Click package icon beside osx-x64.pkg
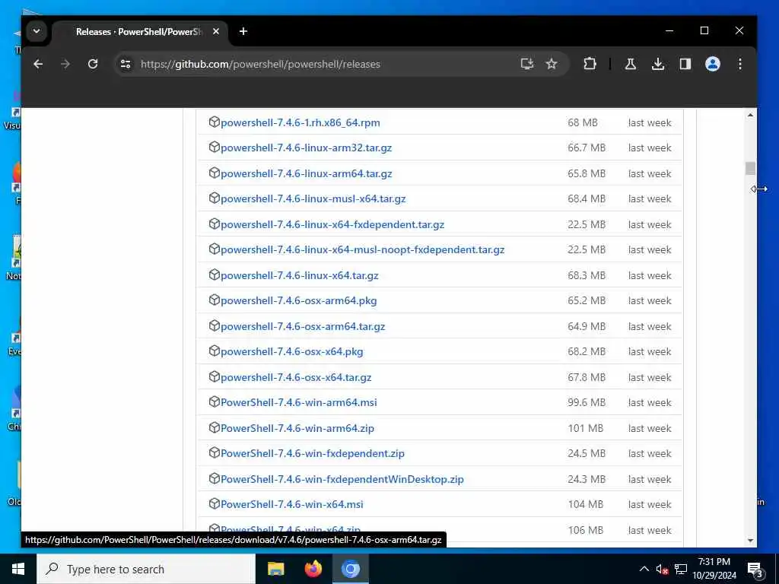Viewport: 779px width, 584px height. coord(214,351)
